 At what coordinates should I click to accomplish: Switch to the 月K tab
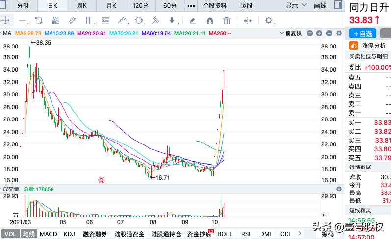[111, 6]
